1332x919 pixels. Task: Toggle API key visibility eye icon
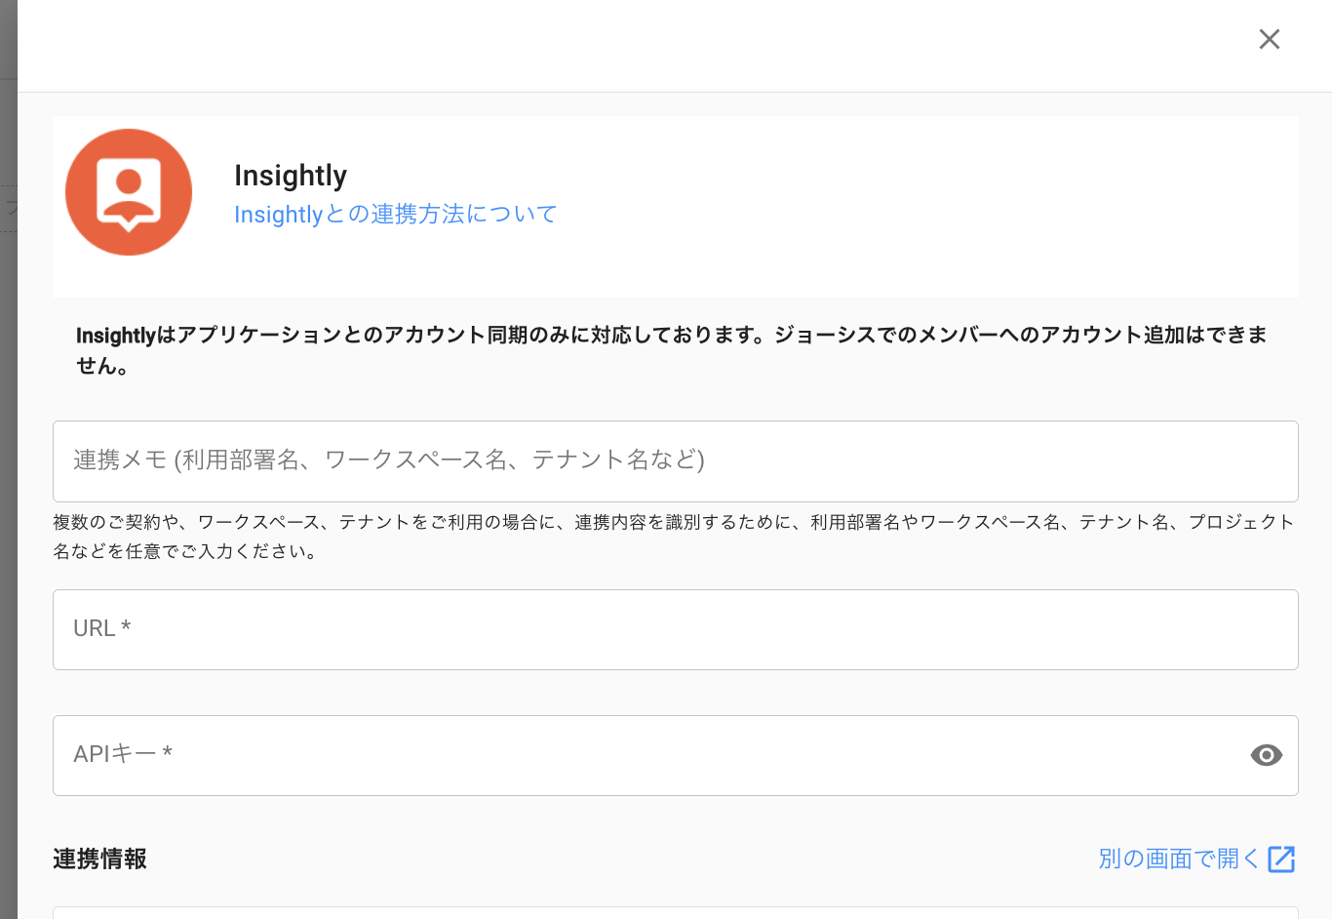coord(1266,755)
